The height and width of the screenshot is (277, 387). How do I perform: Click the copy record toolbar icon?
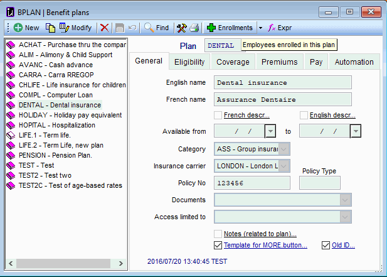51,28
